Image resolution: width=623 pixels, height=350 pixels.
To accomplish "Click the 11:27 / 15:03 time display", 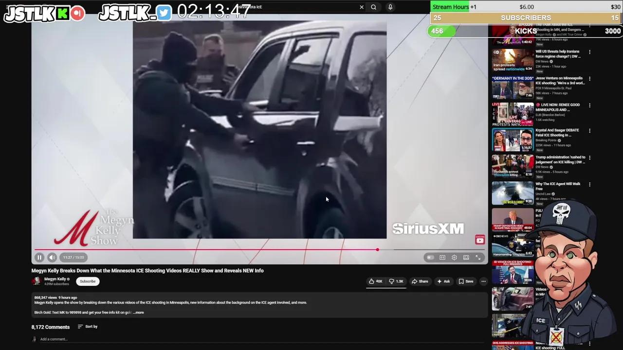I will point(73,257).
